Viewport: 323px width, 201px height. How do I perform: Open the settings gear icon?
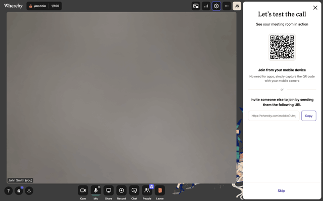point(217,6)
